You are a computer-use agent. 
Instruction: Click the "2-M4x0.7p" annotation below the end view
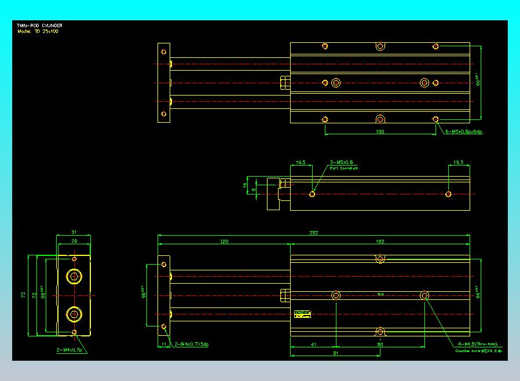tap(69, 350)
